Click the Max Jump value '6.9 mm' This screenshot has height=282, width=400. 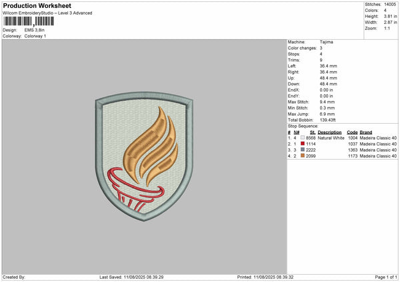pyautogui.click(x=327, y=114)
